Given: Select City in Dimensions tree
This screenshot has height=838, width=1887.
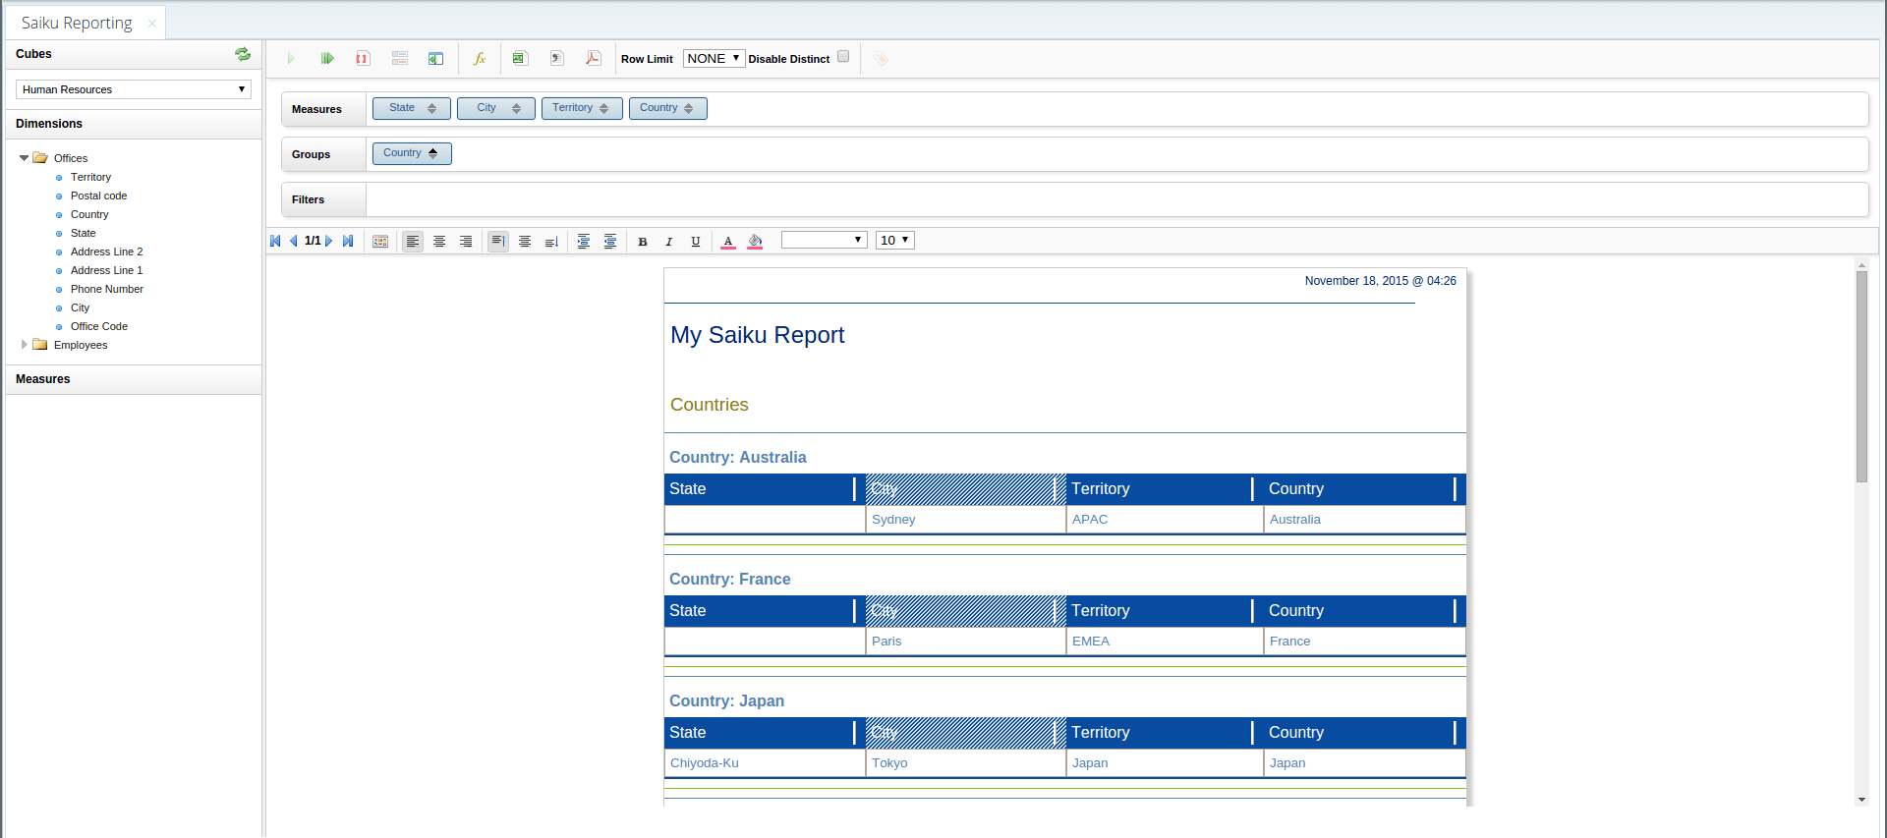Looking at the screenshot, I should click(x=80, y=307).
